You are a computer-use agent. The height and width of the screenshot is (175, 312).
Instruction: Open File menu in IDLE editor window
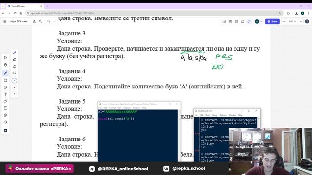pyautogui.click(x=100, y=108)
